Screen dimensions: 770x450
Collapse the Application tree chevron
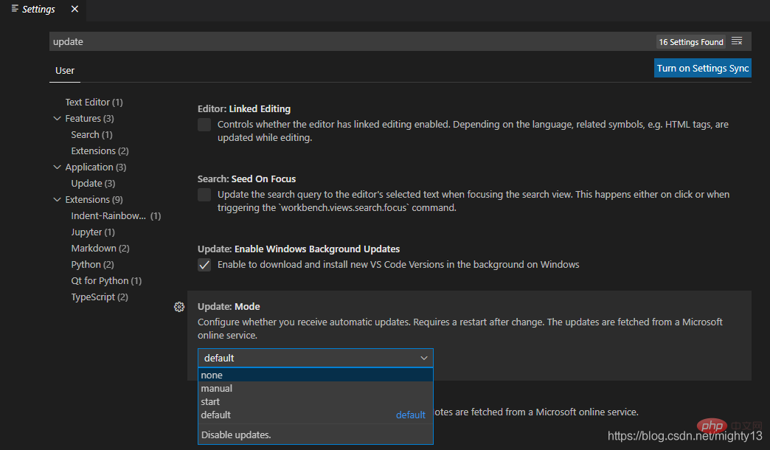coord(57,167)
